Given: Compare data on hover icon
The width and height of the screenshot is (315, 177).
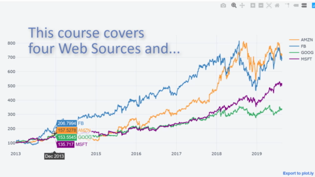Looking at the screenshot, I should pyautogui.click(x=304, y=5).
